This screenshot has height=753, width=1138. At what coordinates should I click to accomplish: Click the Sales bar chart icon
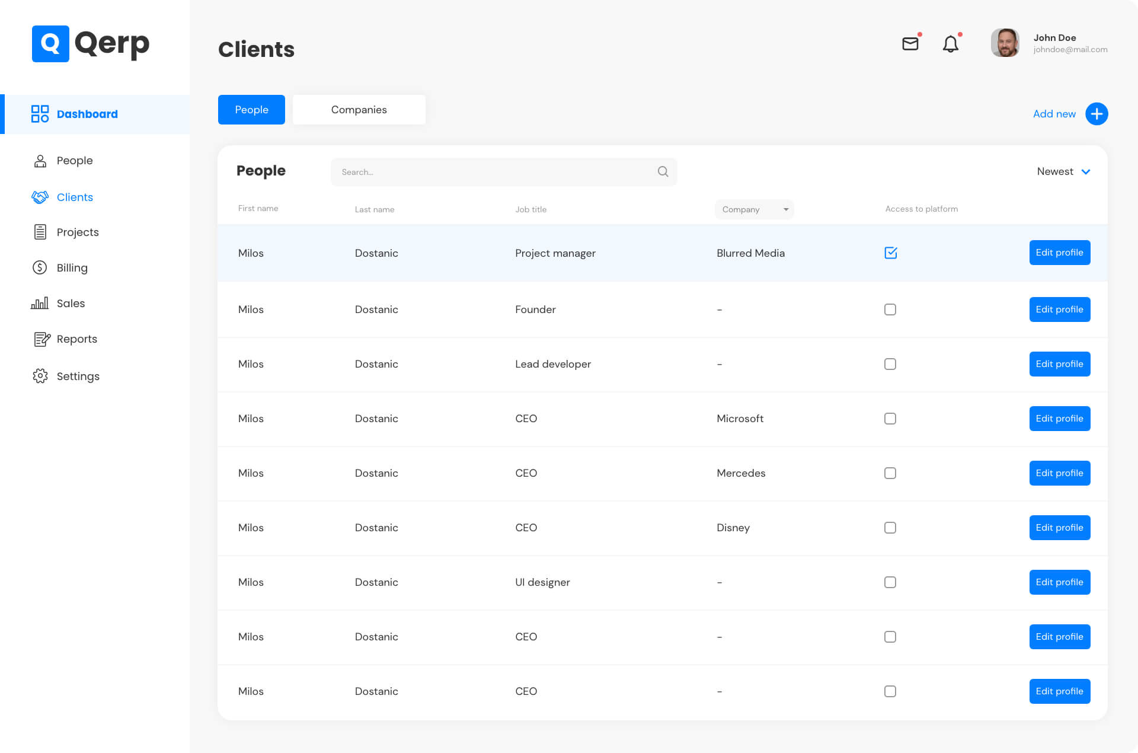(x=40, y=304)
